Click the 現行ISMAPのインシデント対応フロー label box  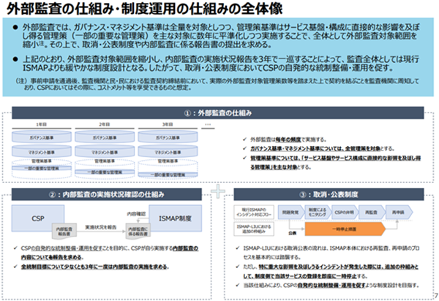click(254, 213)
